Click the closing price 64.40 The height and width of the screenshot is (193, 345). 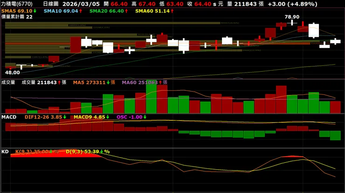[203, 4]
